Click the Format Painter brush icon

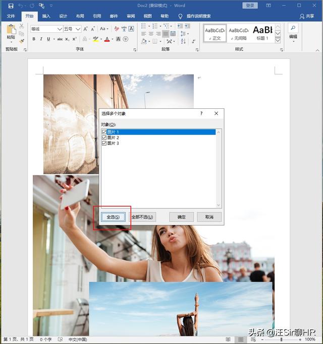(x=22, y=41)
